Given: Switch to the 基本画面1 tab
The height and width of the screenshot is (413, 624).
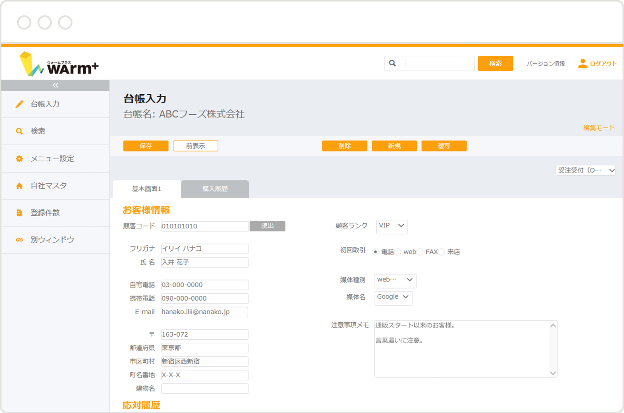Looking at the screenshot, I should pyautogui.click(x=147, y=189).
